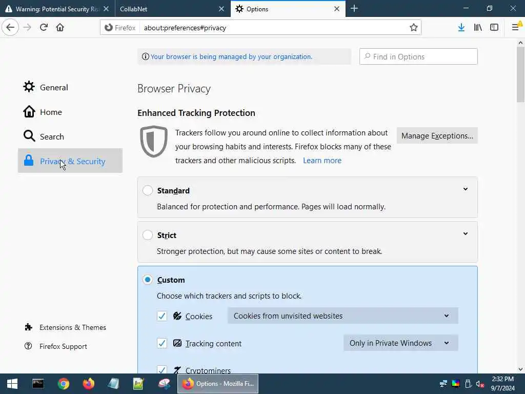This screenshot has height=394, width=525.
Task: Open the clock showing 2:32 PM
Action: (502, 384)
